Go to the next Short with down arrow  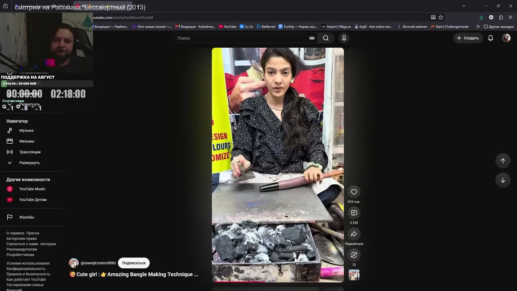click(x=503, y=180)
